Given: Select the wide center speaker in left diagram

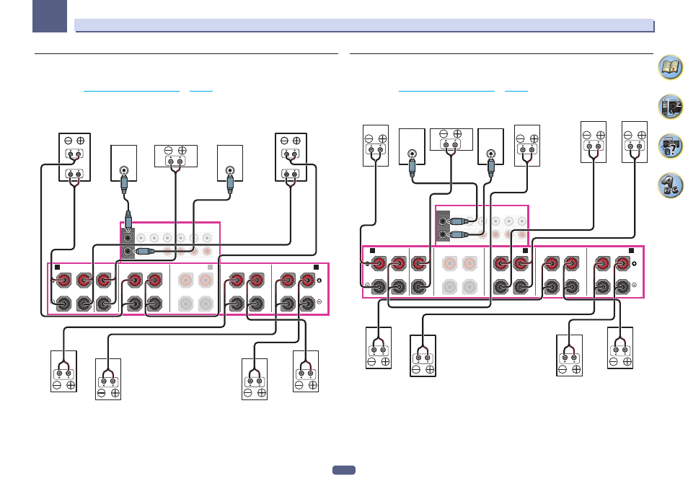Looking at the screenshot, I should [176, 156].
